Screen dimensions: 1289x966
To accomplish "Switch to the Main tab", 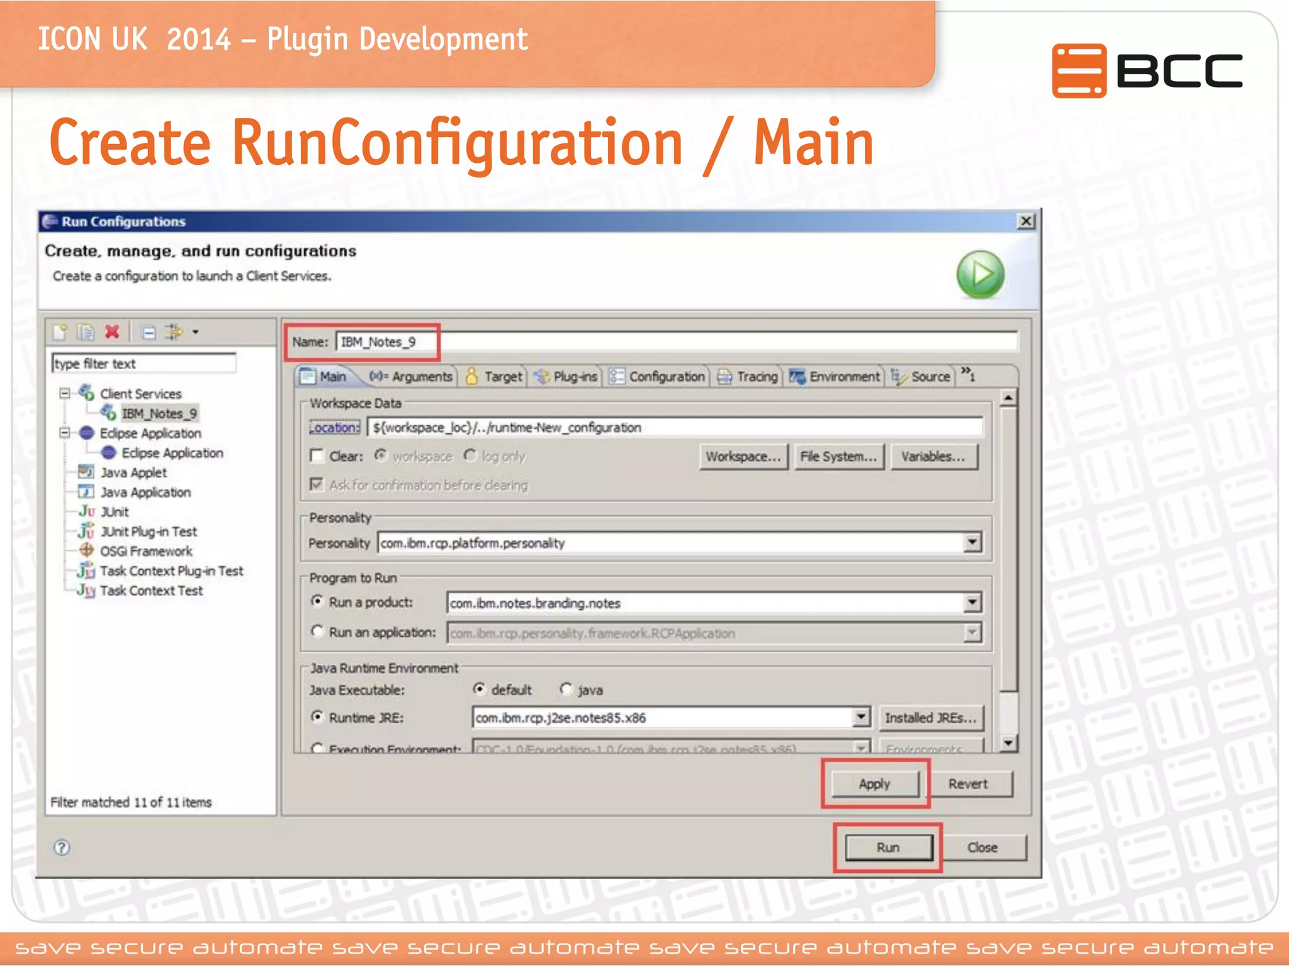I will [324, 376].
